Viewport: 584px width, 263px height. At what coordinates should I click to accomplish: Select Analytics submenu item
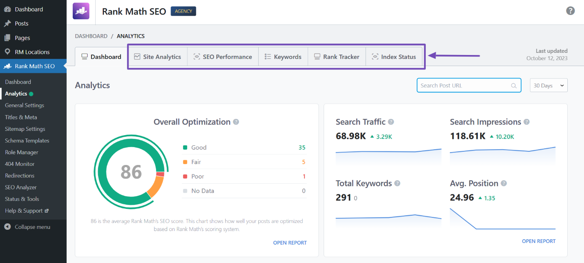click(x=33, y=94)
